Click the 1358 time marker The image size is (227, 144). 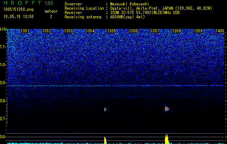point(177,31)
